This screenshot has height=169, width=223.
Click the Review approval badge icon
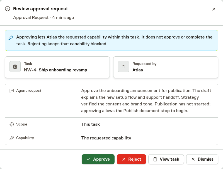(x=8, y=9)
